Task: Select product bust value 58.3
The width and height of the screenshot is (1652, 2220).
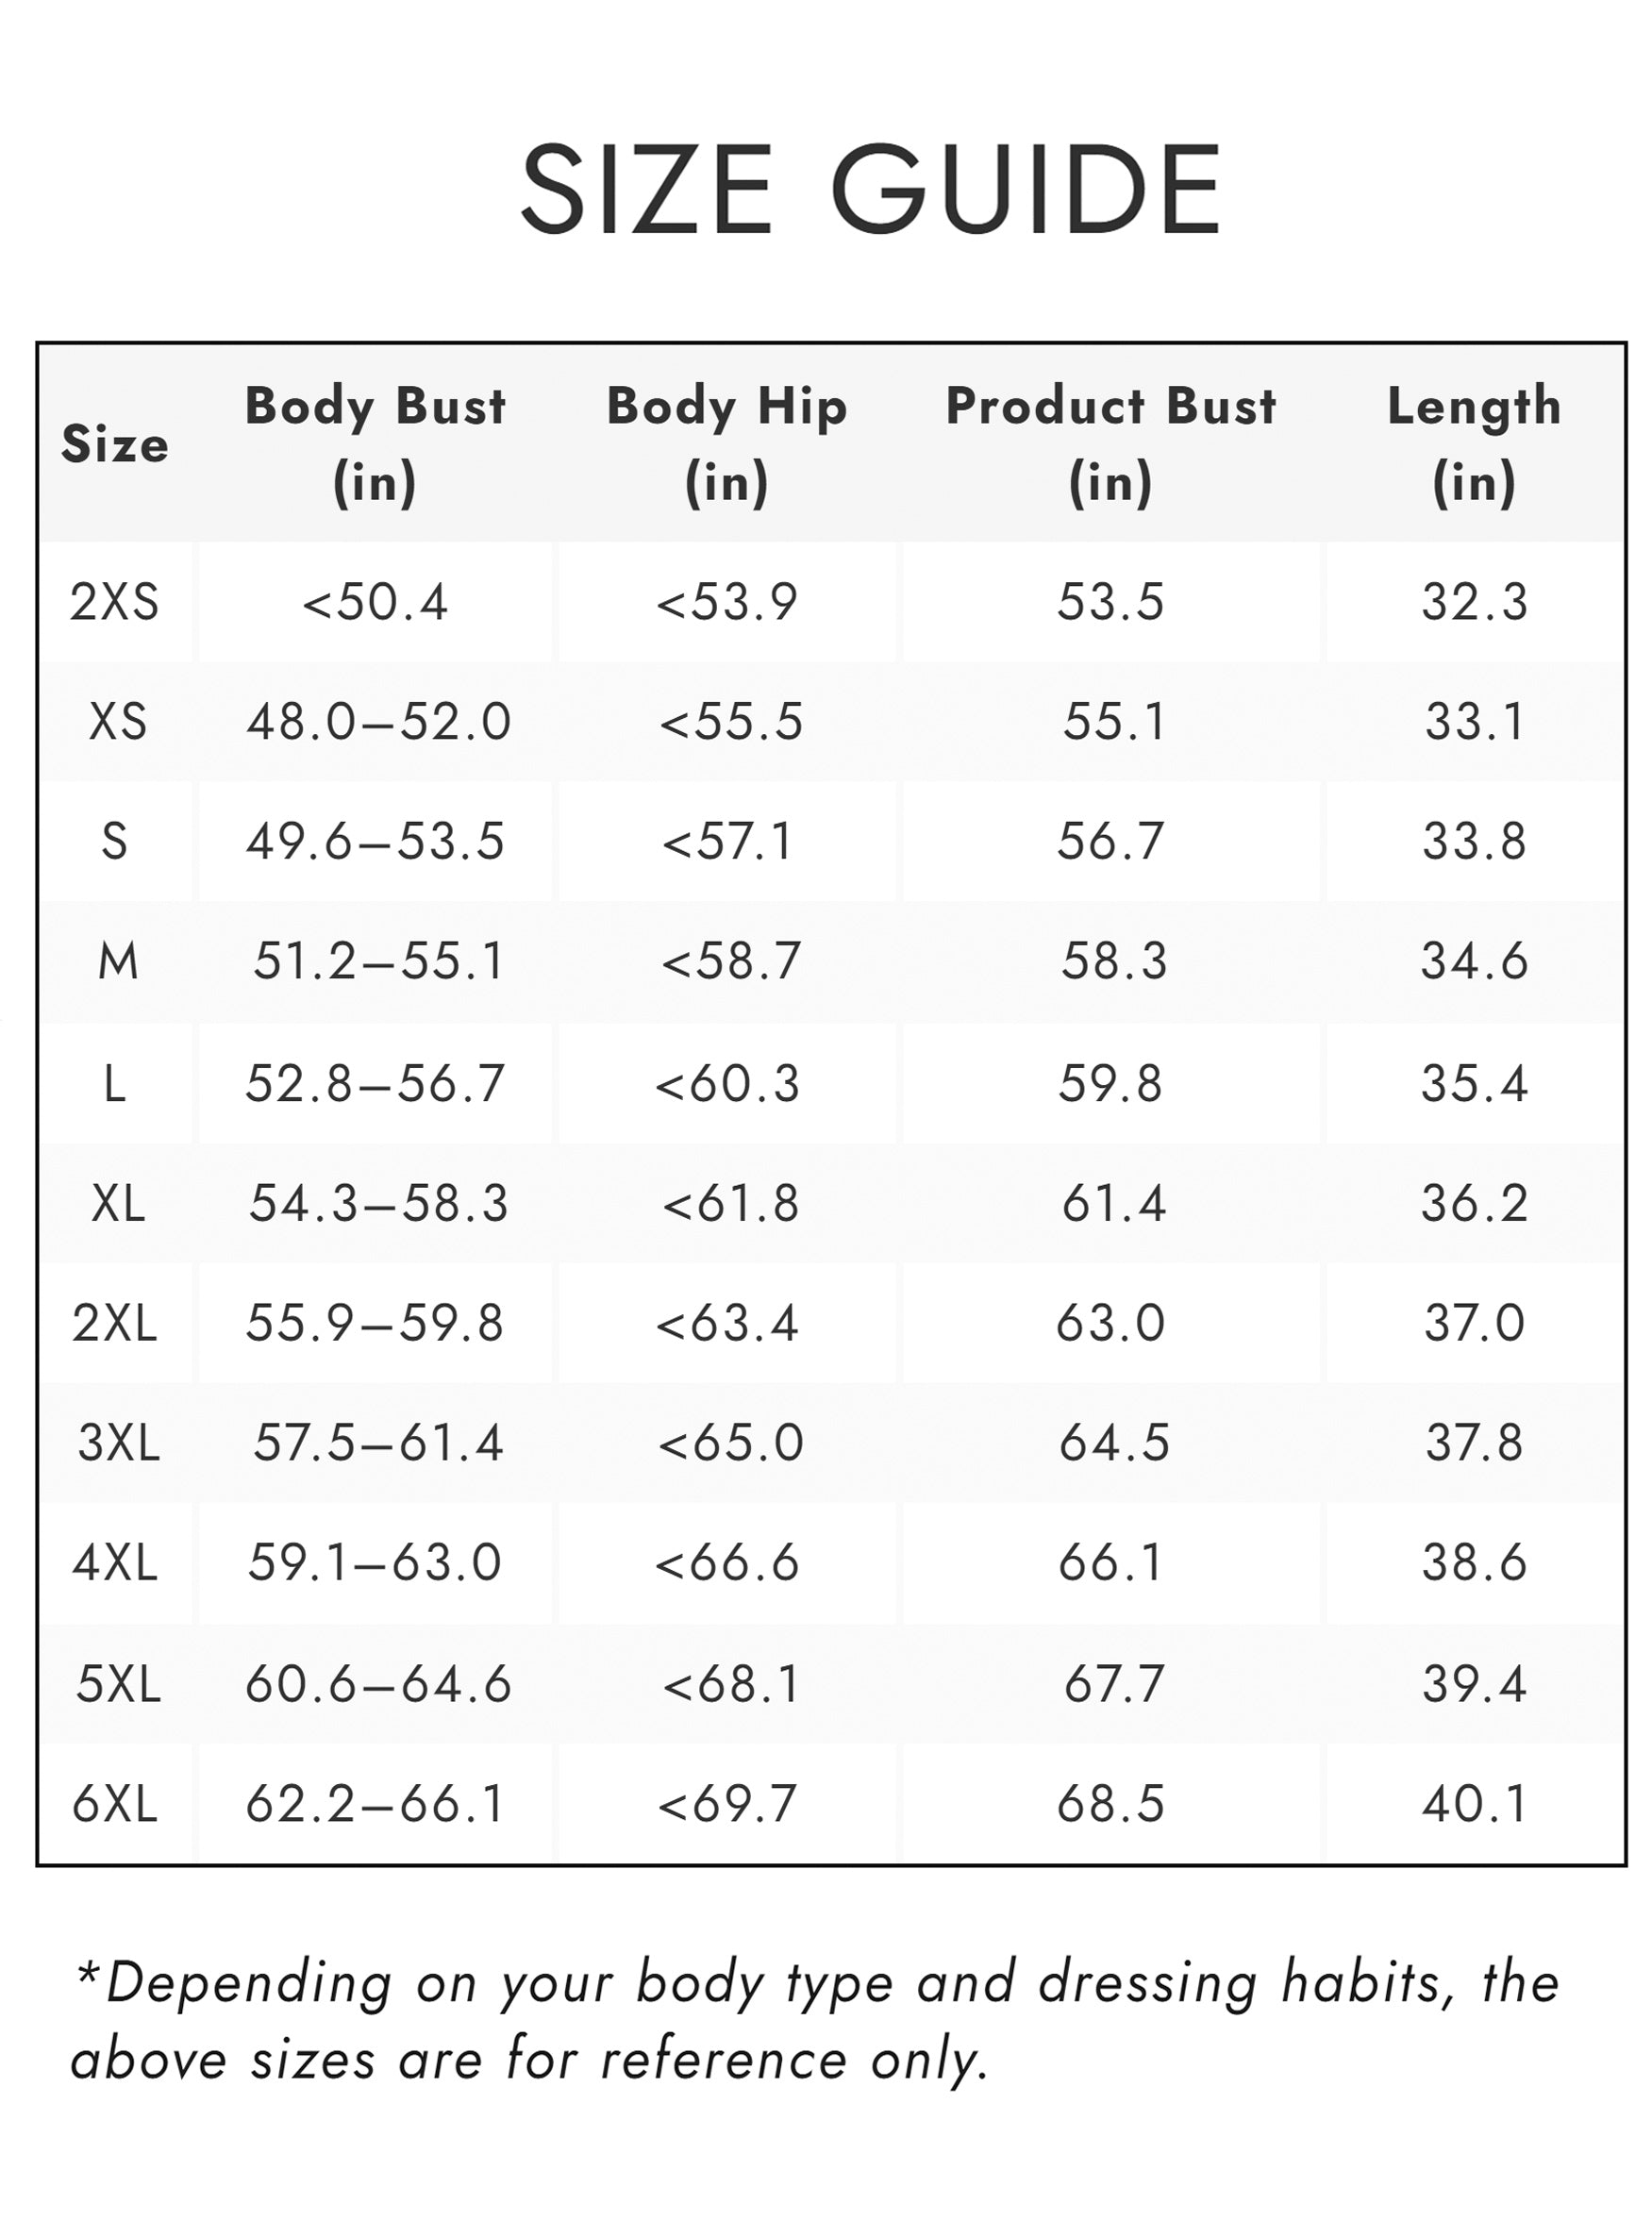Action: tap(1113, 962)
